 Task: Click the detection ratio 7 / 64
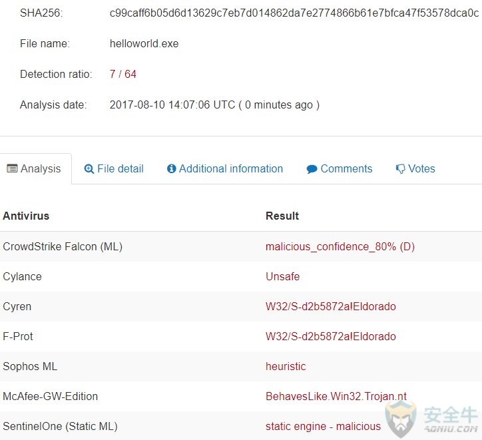(123, 74)
